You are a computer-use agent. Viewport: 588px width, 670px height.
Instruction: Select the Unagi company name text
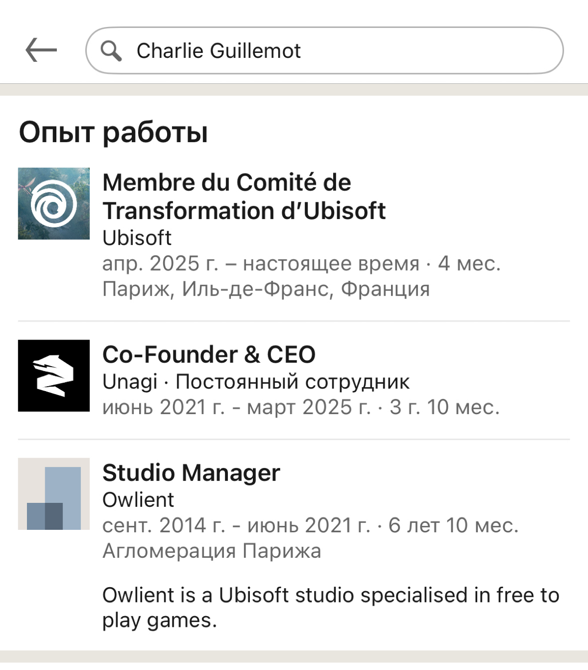[130, 382]
